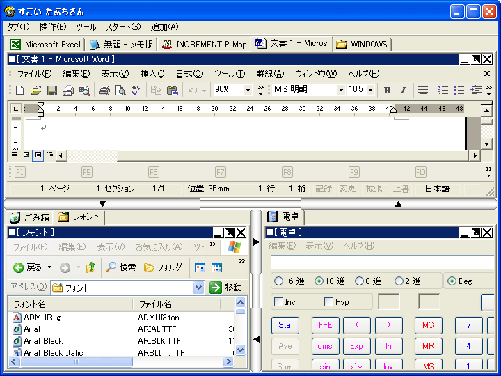Click the Print icon in Word toolbar
This screenshot has height=376, width=501.
point(104,90)
